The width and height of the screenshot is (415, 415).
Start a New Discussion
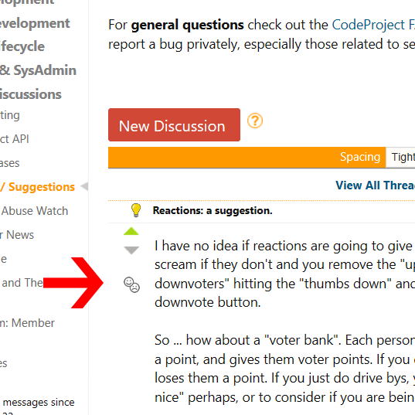coord(174,124)
